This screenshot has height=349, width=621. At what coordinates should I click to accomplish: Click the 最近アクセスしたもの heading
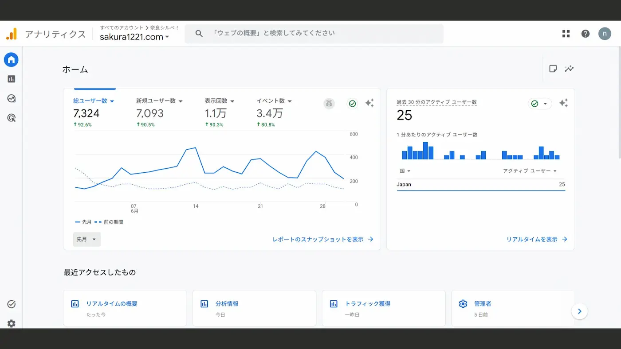[100, 272]
